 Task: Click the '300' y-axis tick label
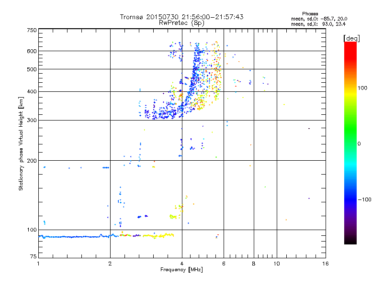coord(32,120)
